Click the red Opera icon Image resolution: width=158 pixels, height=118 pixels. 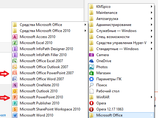(91, 103)
